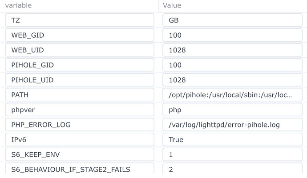Edit the IPv6 value True
The image size is (307, 178).
(232, 139)
